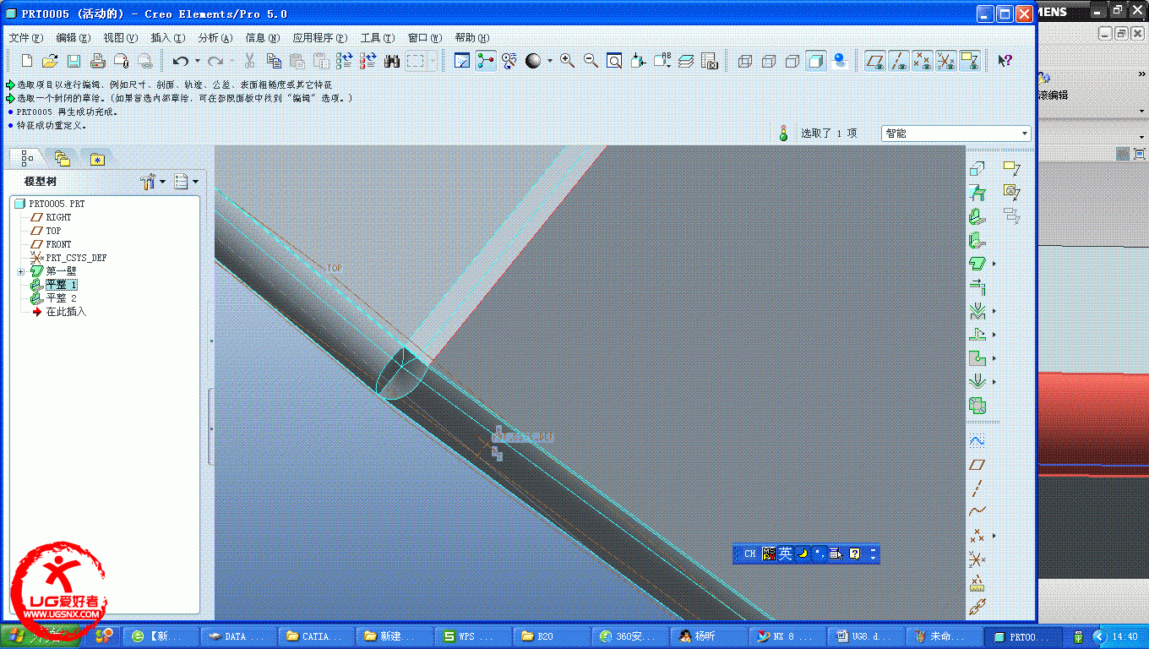Toggle annotation element display
Image resolution: width=1149 pixels, height=649 pixels.
tap(970, 61)
